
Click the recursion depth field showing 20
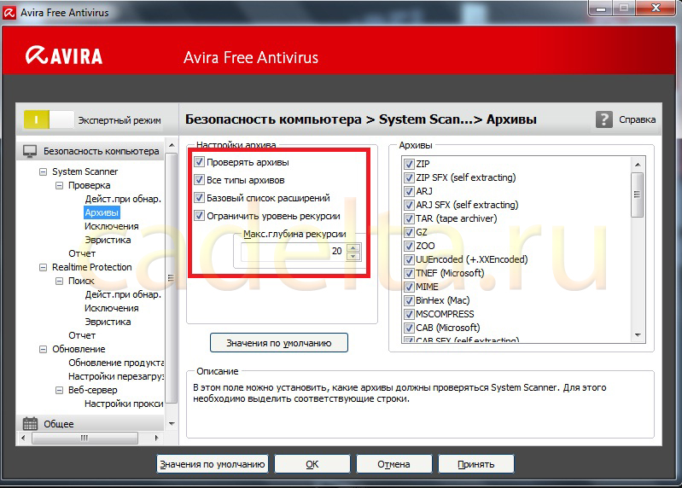(294, 252)
